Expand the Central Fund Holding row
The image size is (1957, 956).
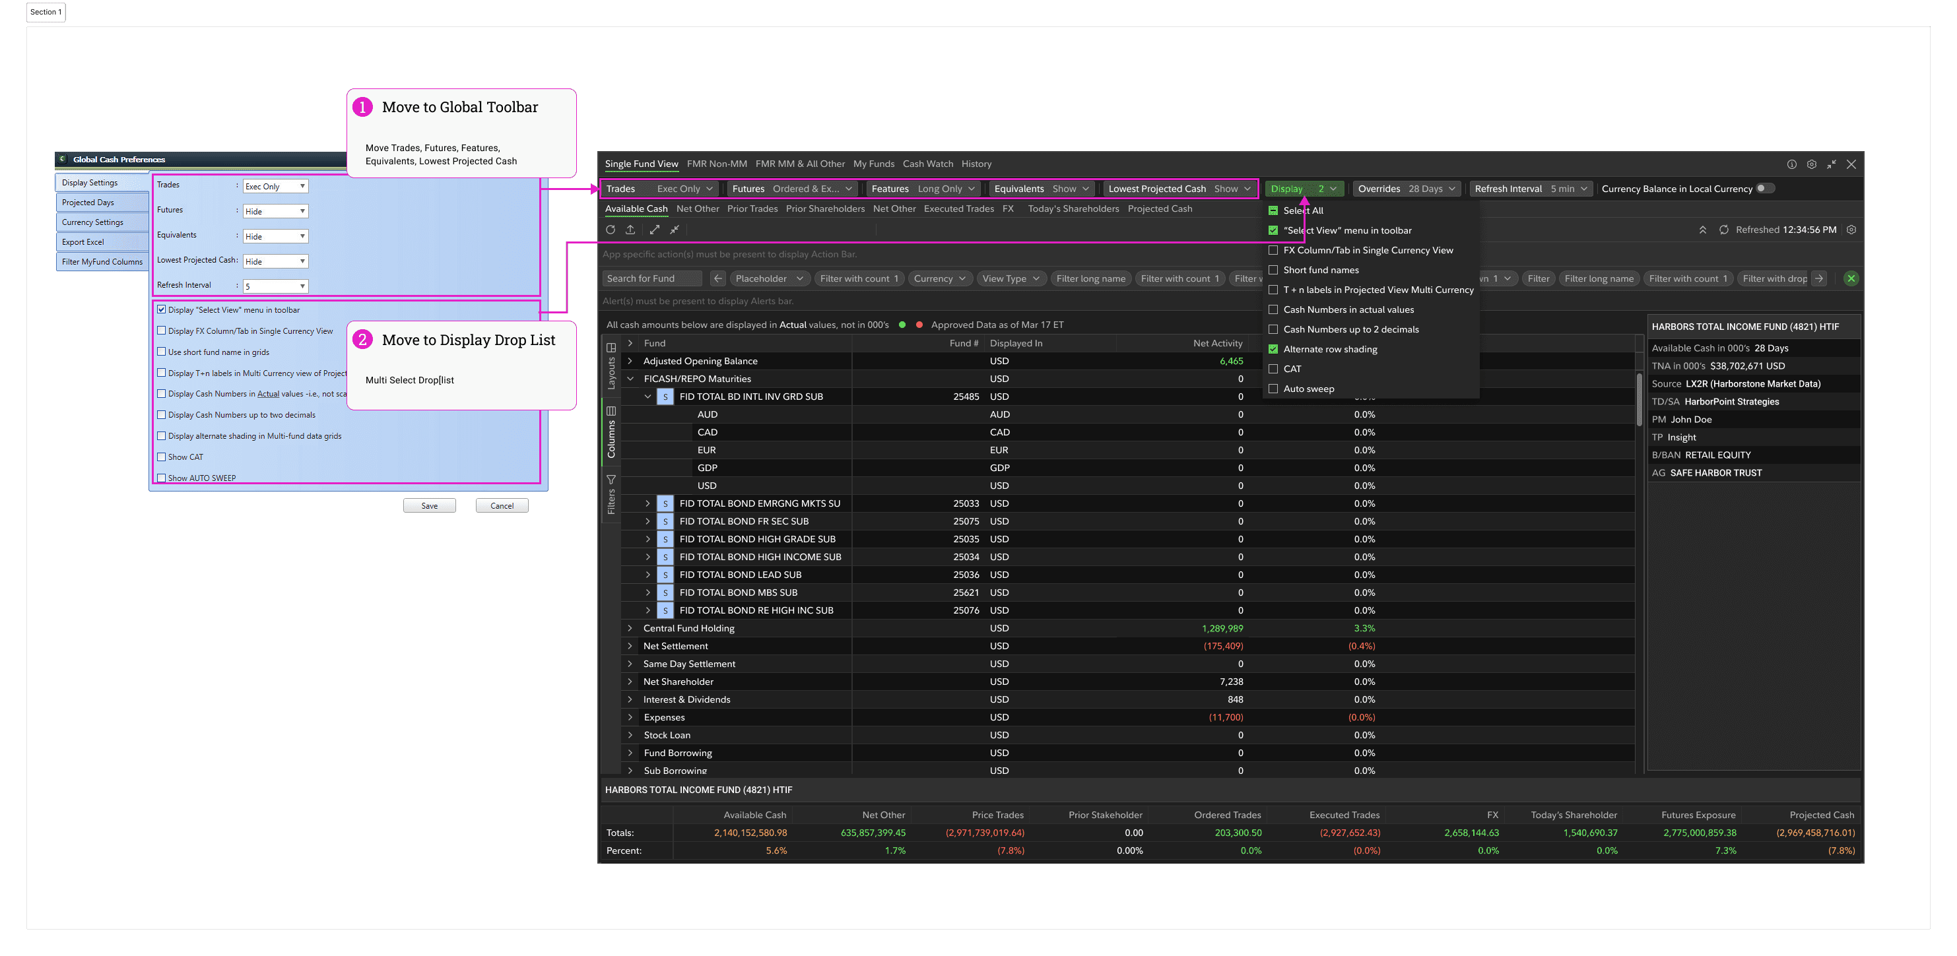pos(630,628)
